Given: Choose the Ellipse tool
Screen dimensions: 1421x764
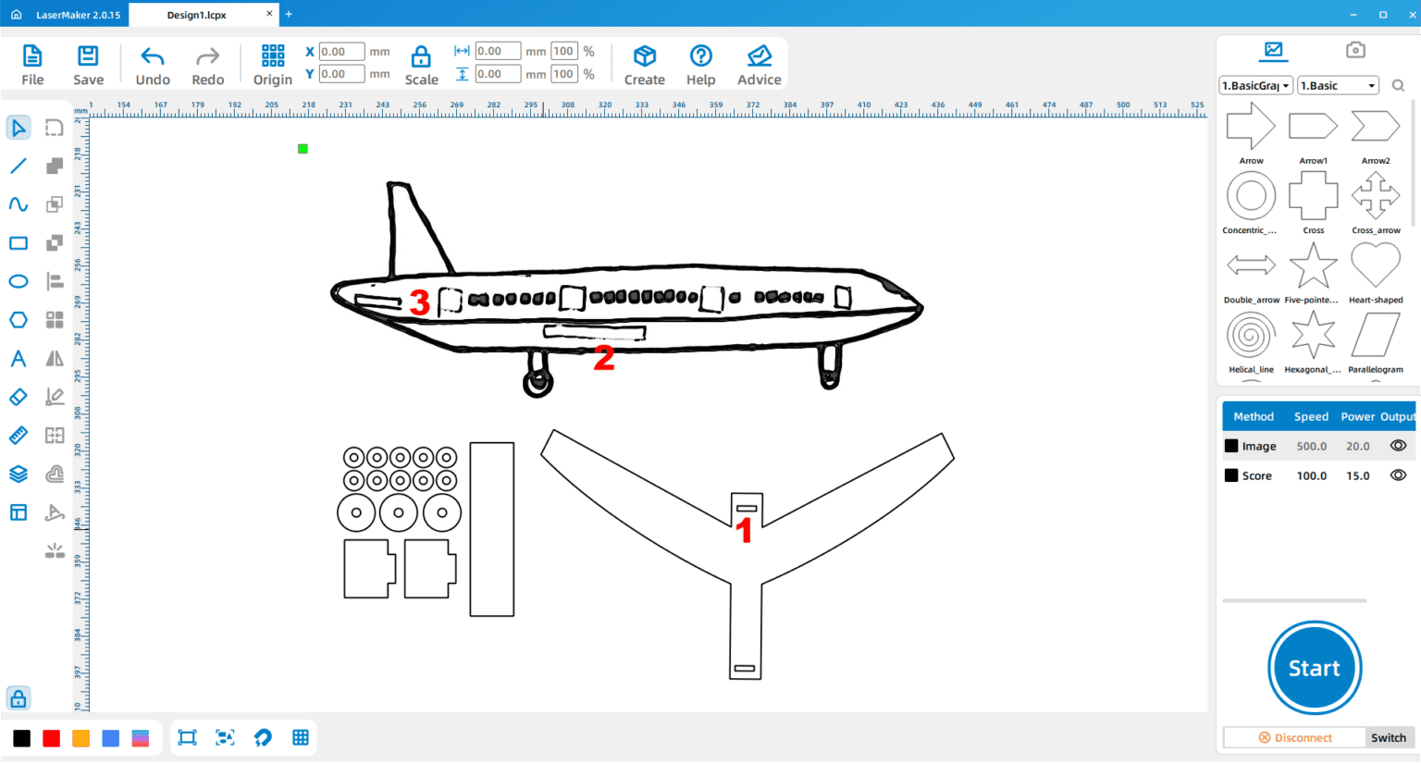Looking at the screenshot, I should [x=18, y=281].
